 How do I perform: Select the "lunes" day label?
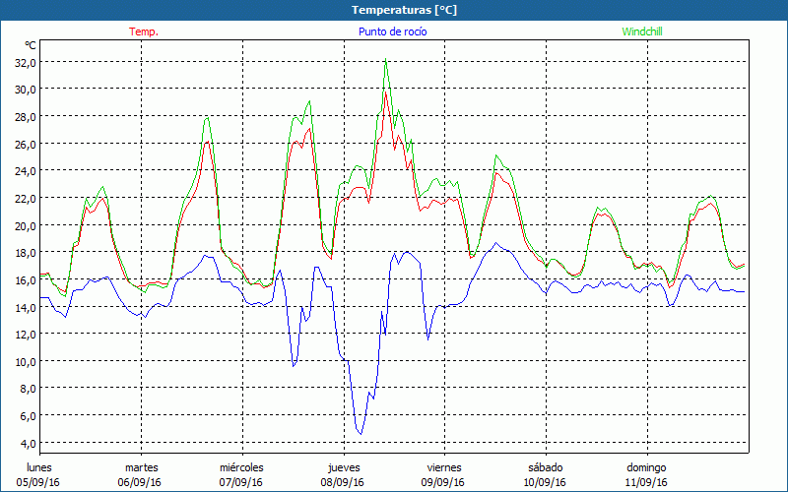click(x=39, y=467)
